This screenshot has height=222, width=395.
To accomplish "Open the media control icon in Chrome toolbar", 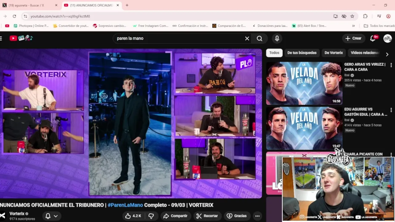I will pyautogui.click(x=379, y=16).
